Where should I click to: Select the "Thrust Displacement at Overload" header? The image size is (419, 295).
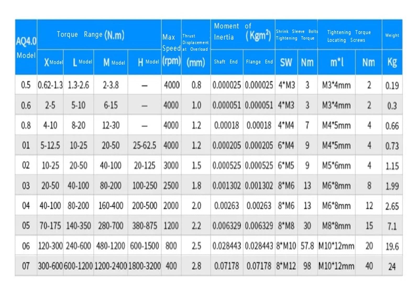pyautogui.click(x=196, y=42)
